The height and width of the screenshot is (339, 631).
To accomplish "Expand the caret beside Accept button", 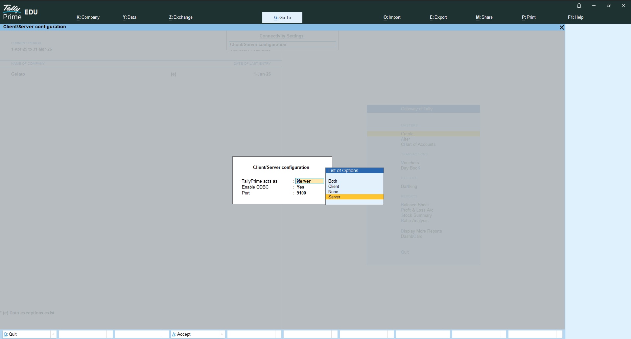I will point(222,334).
